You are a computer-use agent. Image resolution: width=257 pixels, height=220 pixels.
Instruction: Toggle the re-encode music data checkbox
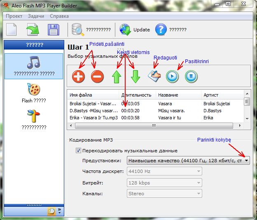pyautogui.click(x=78, y=151)
